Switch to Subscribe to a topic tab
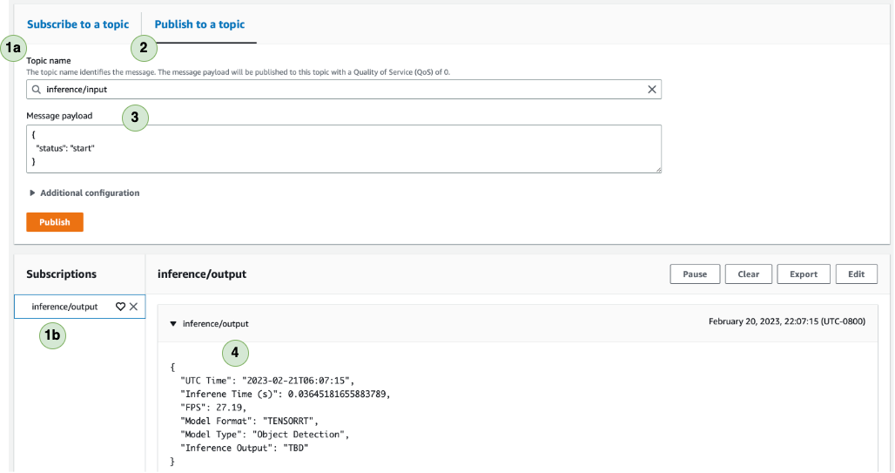This screenshot has width=895, height=473. [x=78, y=24]
